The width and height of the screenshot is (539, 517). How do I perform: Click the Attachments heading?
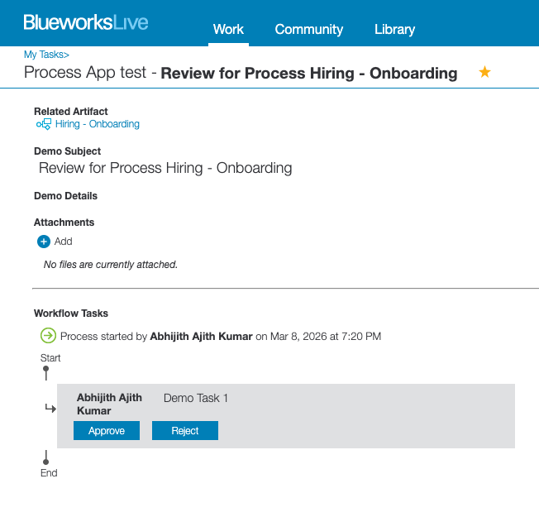click(64, 223)
